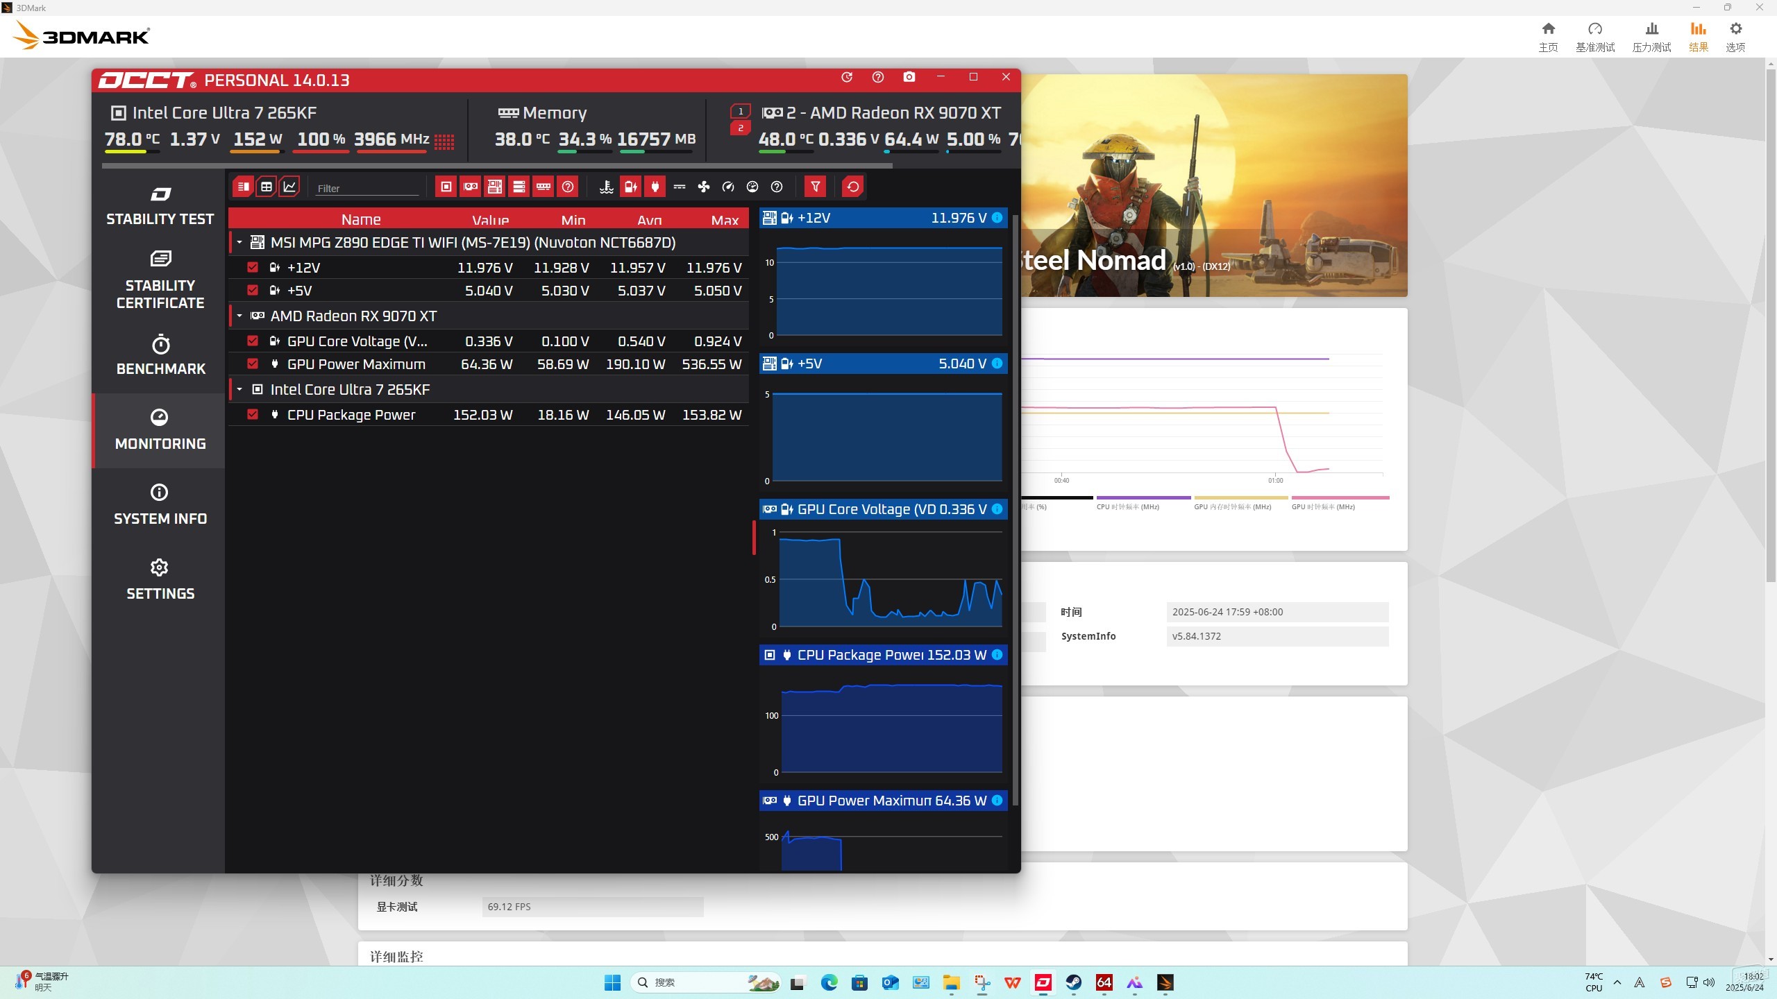Screen dimensions: 1777x999
Task: Select the MONITORING section
Action: pyautogui.click(x=160, y=430)
